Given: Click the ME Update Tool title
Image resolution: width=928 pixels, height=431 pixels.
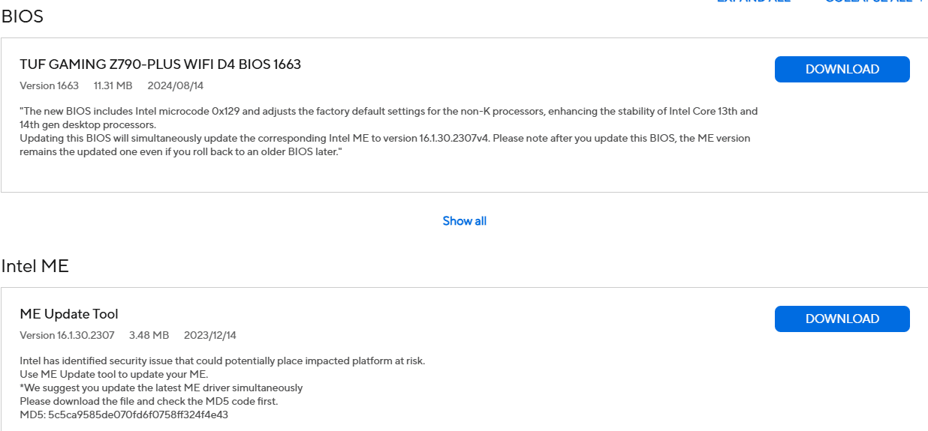Looking at the screenshot, I should tap(69, 314).
